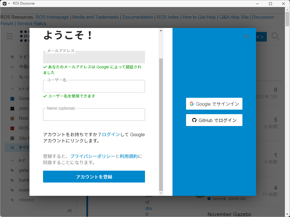Viewport: 290px width, 217px height.
Task: Click the page scrollbar up arrow
Action: (x=287, y=9)
